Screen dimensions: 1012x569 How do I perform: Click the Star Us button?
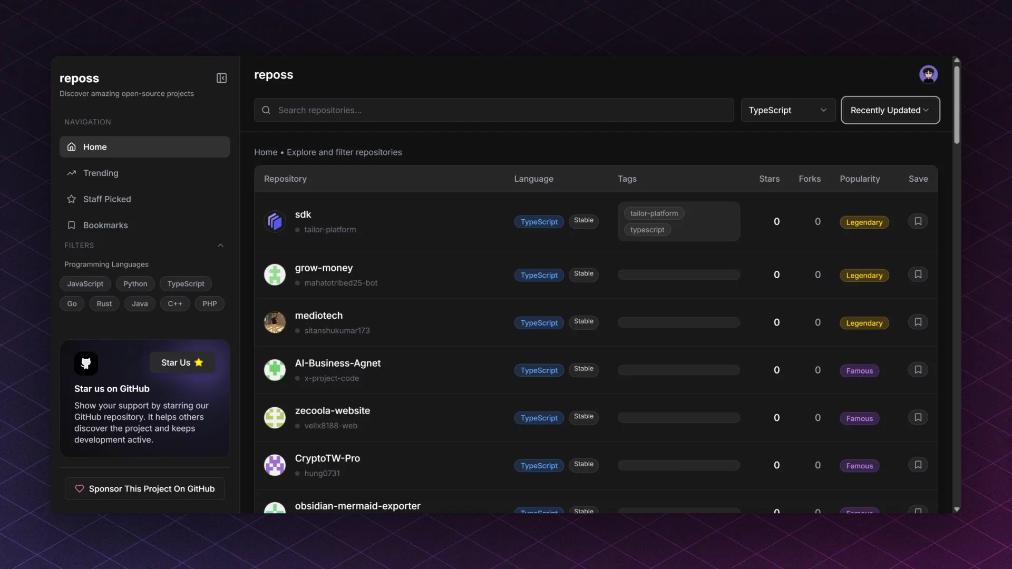[181, 362]
